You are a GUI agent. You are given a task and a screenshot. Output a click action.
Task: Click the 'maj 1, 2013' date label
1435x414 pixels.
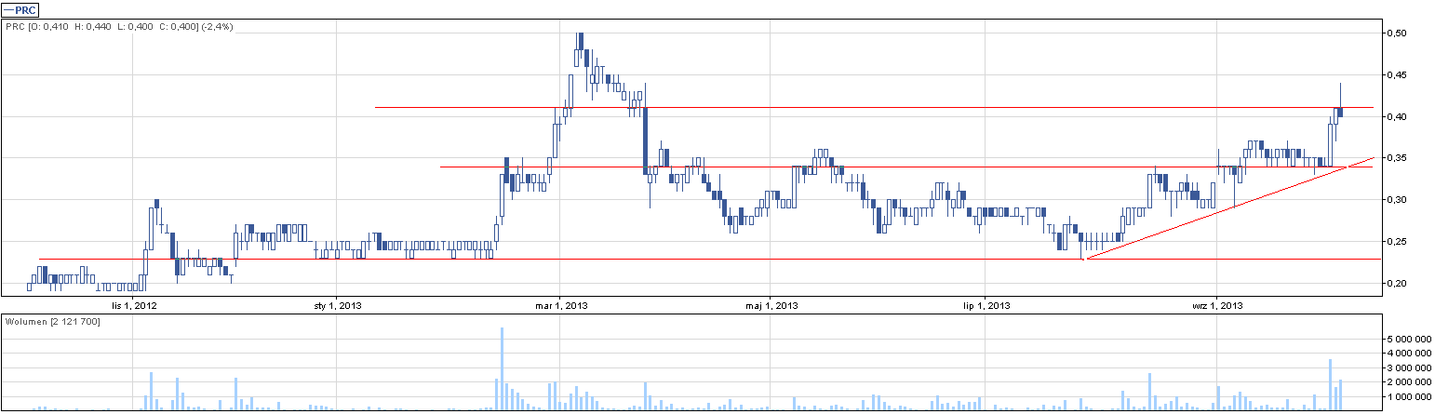tap(774, 305)
